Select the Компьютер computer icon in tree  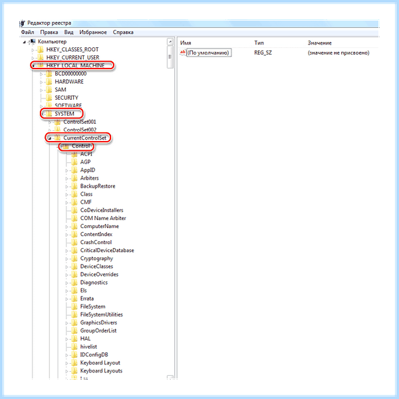[x=33, y=41]
